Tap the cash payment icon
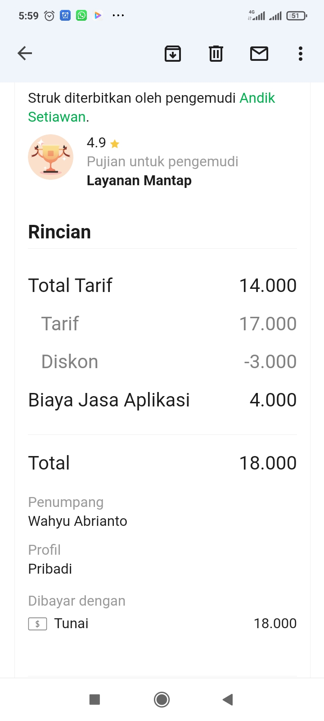This screenshot has height=721, width=324. 37,624
